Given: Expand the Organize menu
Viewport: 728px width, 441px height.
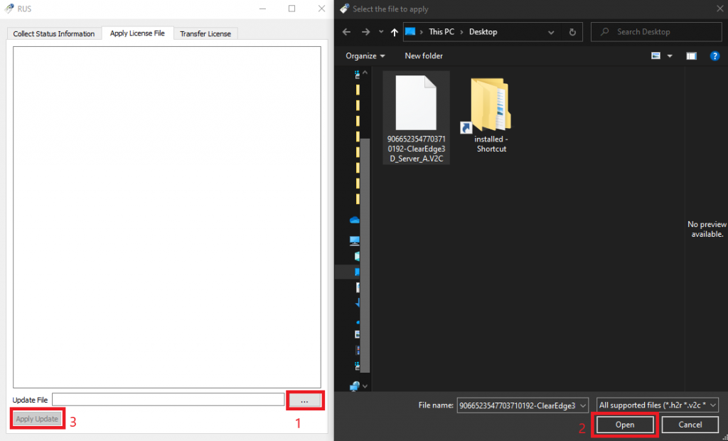Looking at the screenshot, I should (365, 55).
